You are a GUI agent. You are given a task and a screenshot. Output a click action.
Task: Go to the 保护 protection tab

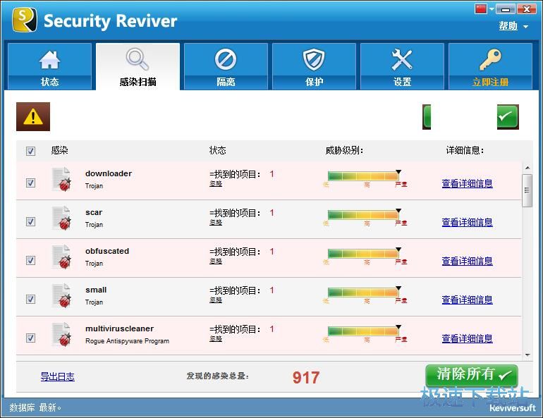pyautogui.click(x=314, y=66)
